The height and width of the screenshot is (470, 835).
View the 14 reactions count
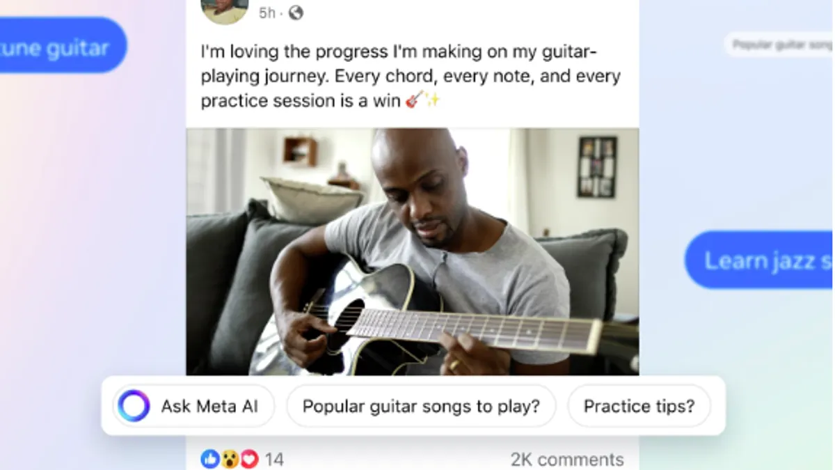pos(274,460)
